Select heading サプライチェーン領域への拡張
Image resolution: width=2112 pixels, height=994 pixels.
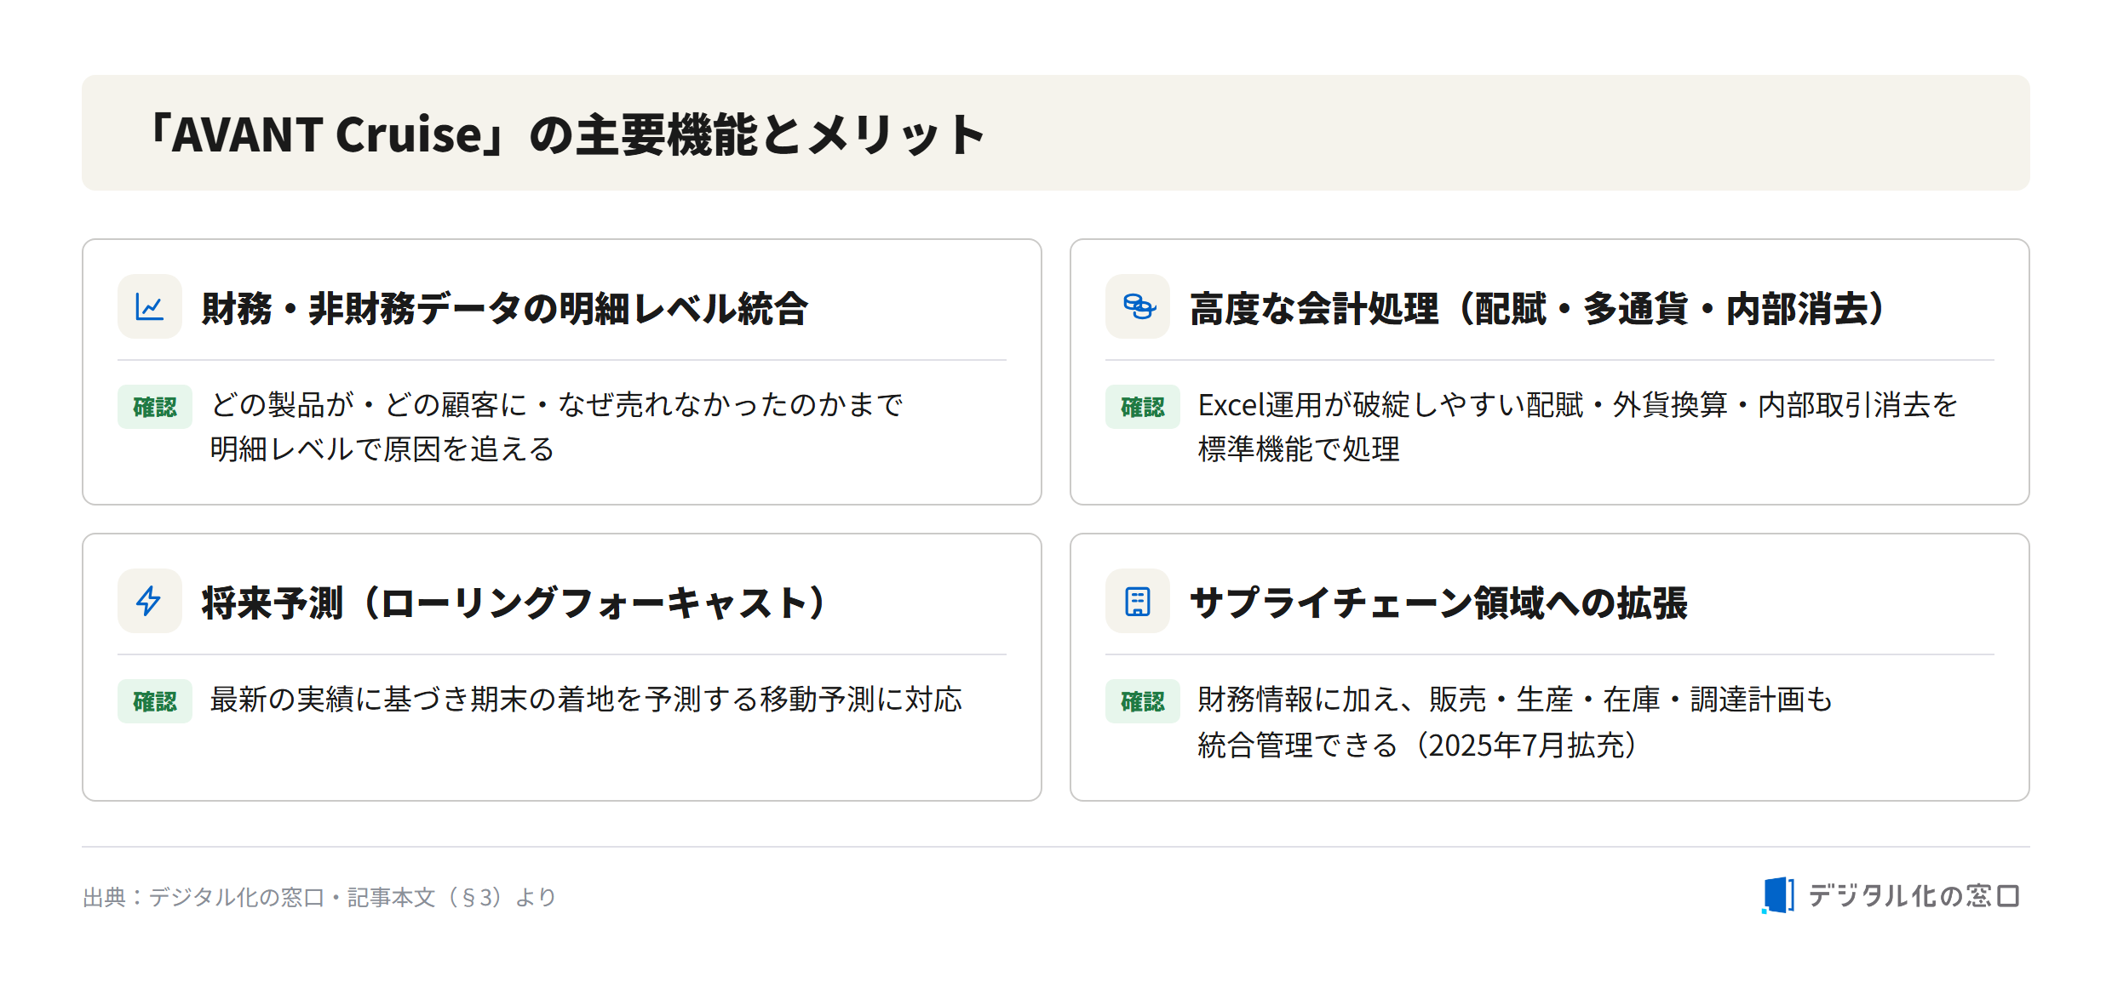1438,603
